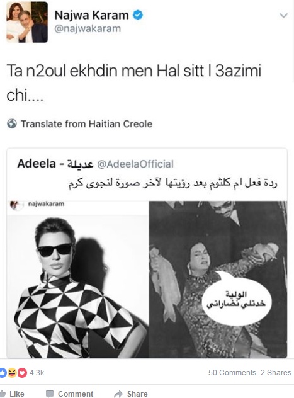Screen dimensions: 294x398
Task: Click the laughing Haha reaction icon
Action: [x=12, y=372]
